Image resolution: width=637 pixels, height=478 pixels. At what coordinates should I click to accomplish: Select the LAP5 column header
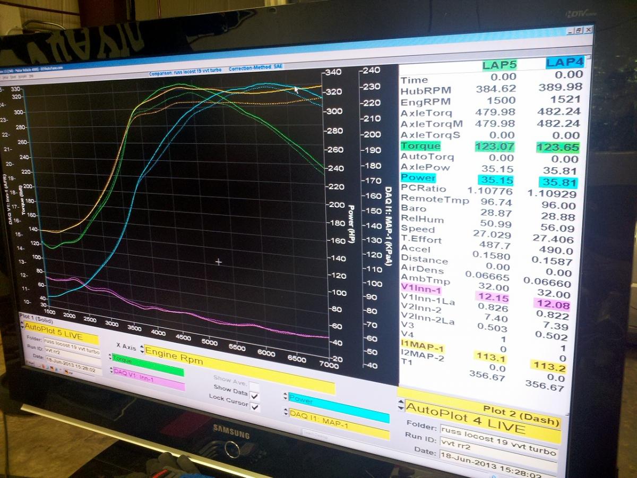(x=499, y=65)
